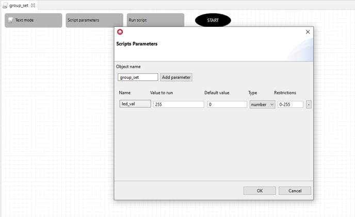Viewport: 355px width, 217px height.
Task: Click the Value to run field containing 255
Action: 178,105
